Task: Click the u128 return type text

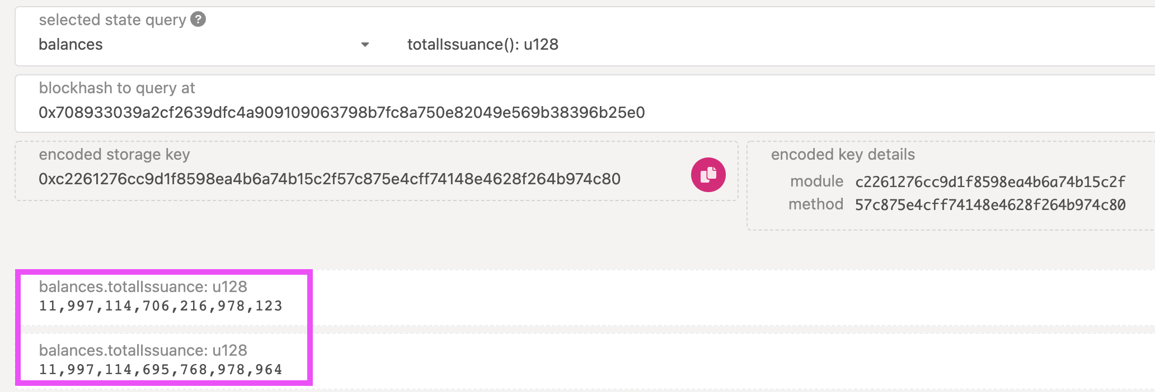Action: [x=540, y=45]
